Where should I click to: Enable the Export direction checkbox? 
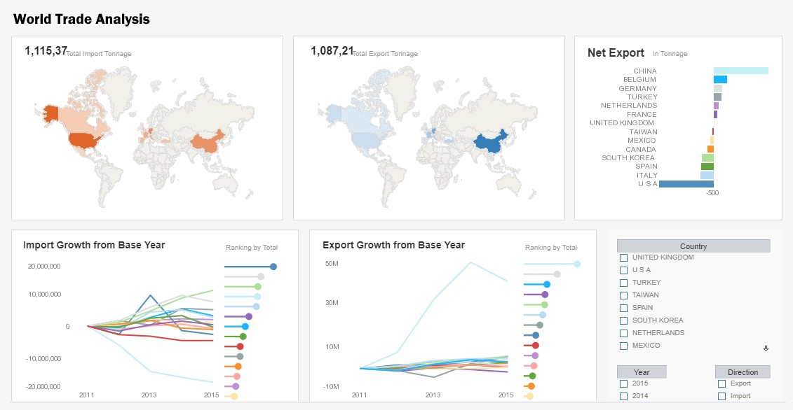point(721,383)
